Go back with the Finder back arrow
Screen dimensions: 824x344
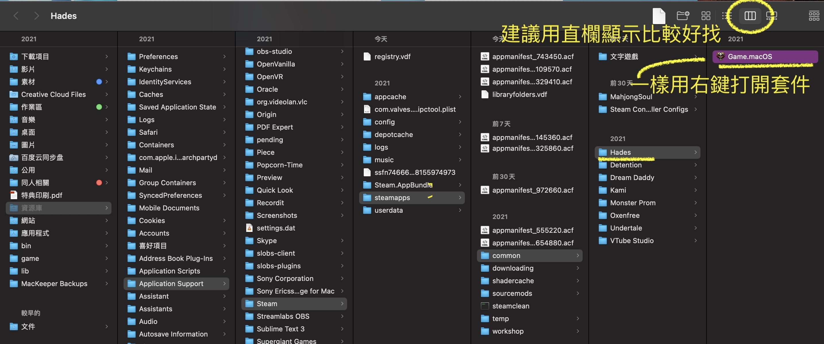tap(16, 16)
